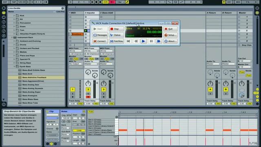Click track 2 volume fader

97,83
